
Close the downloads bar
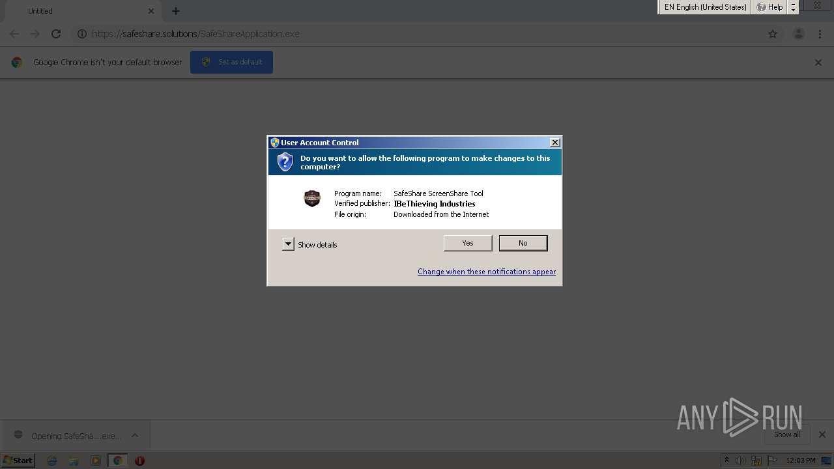822,434
